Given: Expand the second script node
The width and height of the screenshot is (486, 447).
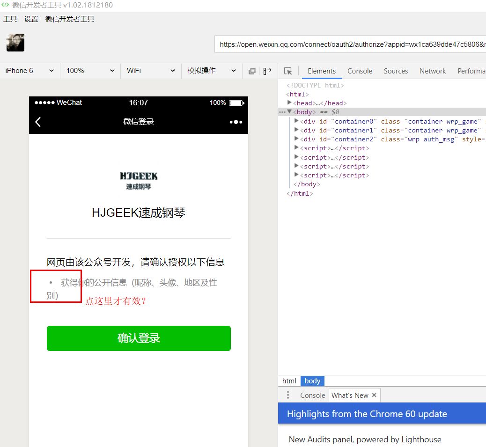Looking at the screenshot, I should 296,157.
